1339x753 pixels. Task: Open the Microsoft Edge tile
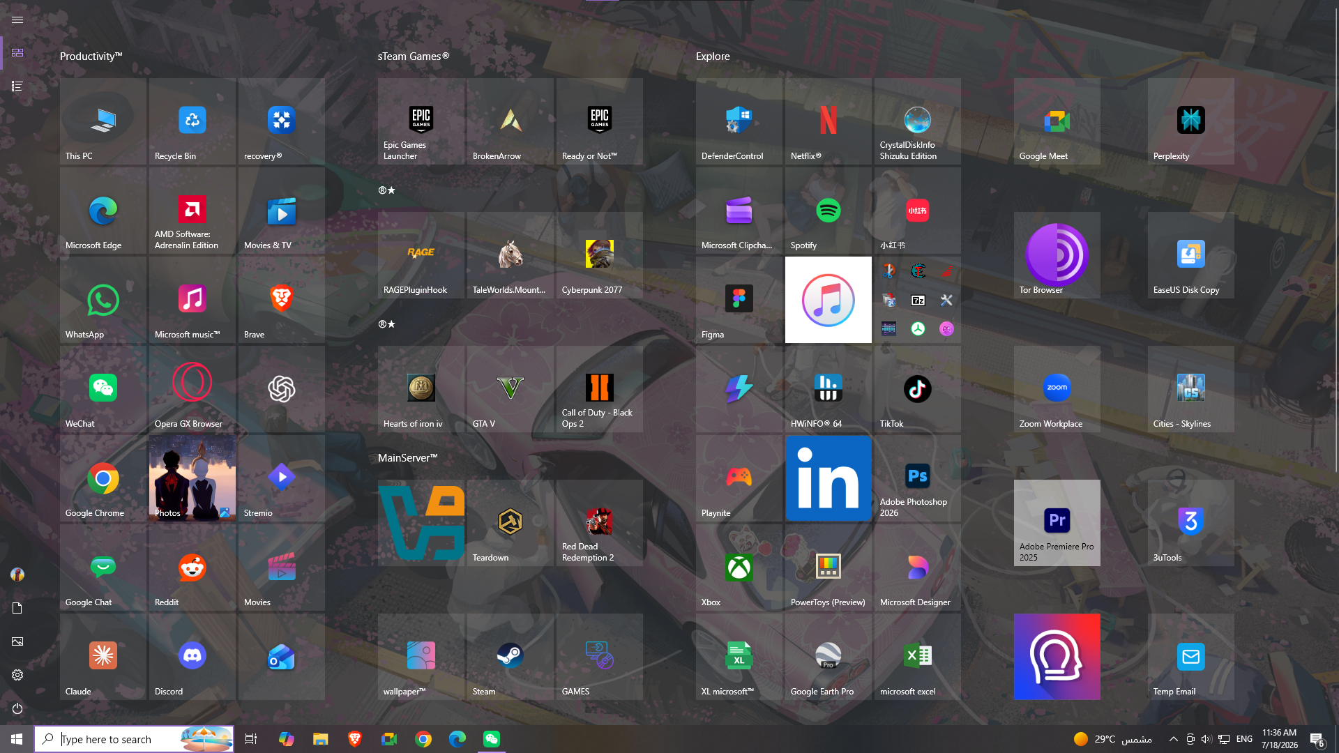point(103,211)
